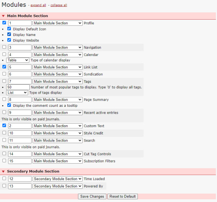Click the Subscription Filters order field
This screenshot has width=217, height=202.
20,161
